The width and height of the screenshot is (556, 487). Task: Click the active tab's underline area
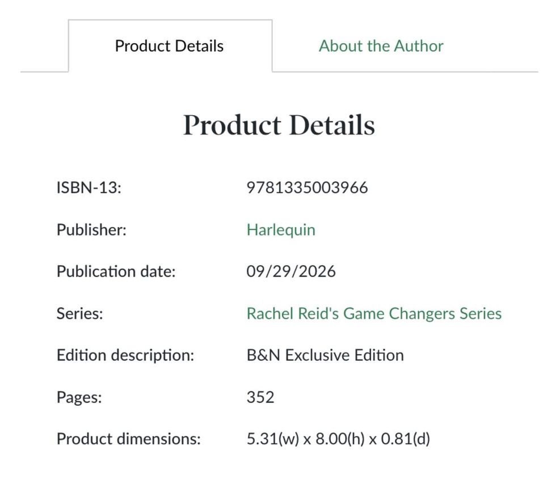169,72
